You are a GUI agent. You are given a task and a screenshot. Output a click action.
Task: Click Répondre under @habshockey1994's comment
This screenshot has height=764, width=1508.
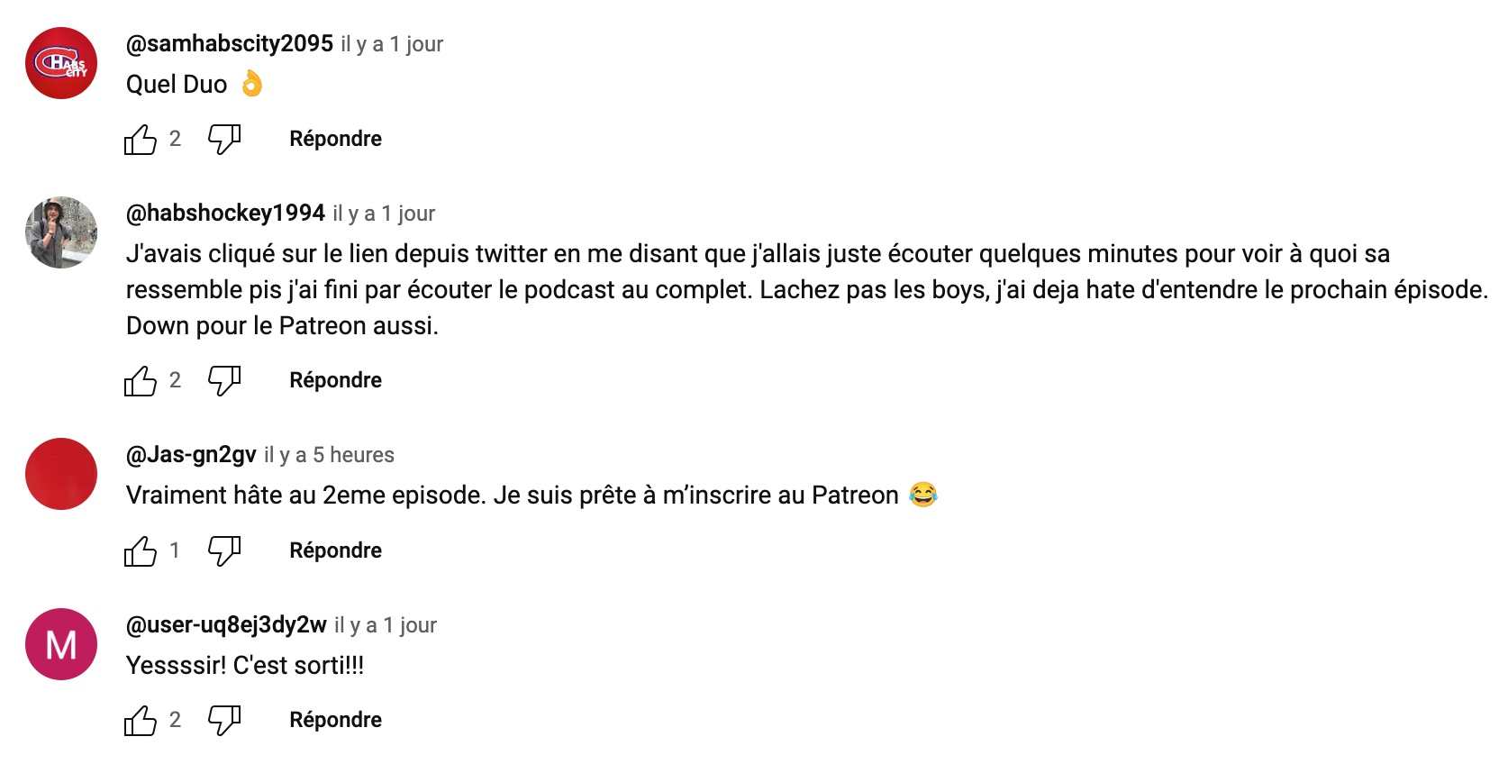point(335,380)
